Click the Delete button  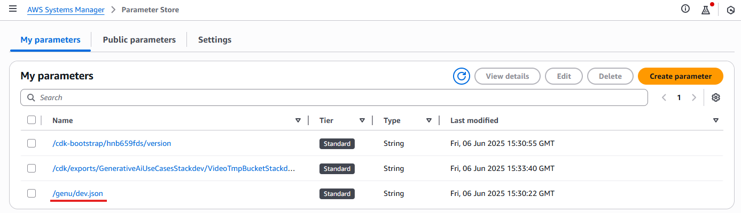pyautogui.click(x=610, y=76)
